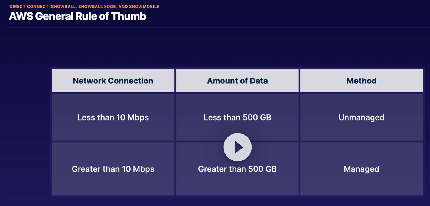Click the word "General" in the slide title
Screen dimensions: 430x206
point(54,16)
